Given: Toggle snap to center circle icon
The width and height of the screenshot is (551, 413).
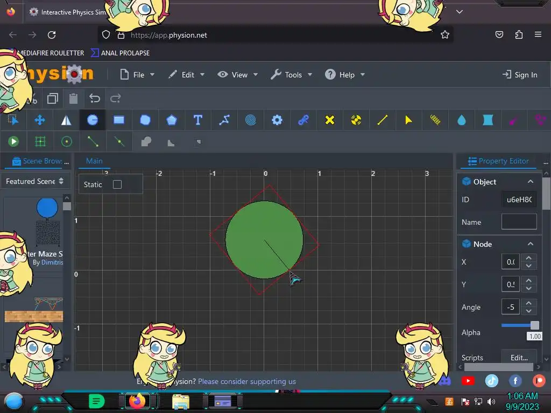Looking at the screenshot, I should click(66, 141).
